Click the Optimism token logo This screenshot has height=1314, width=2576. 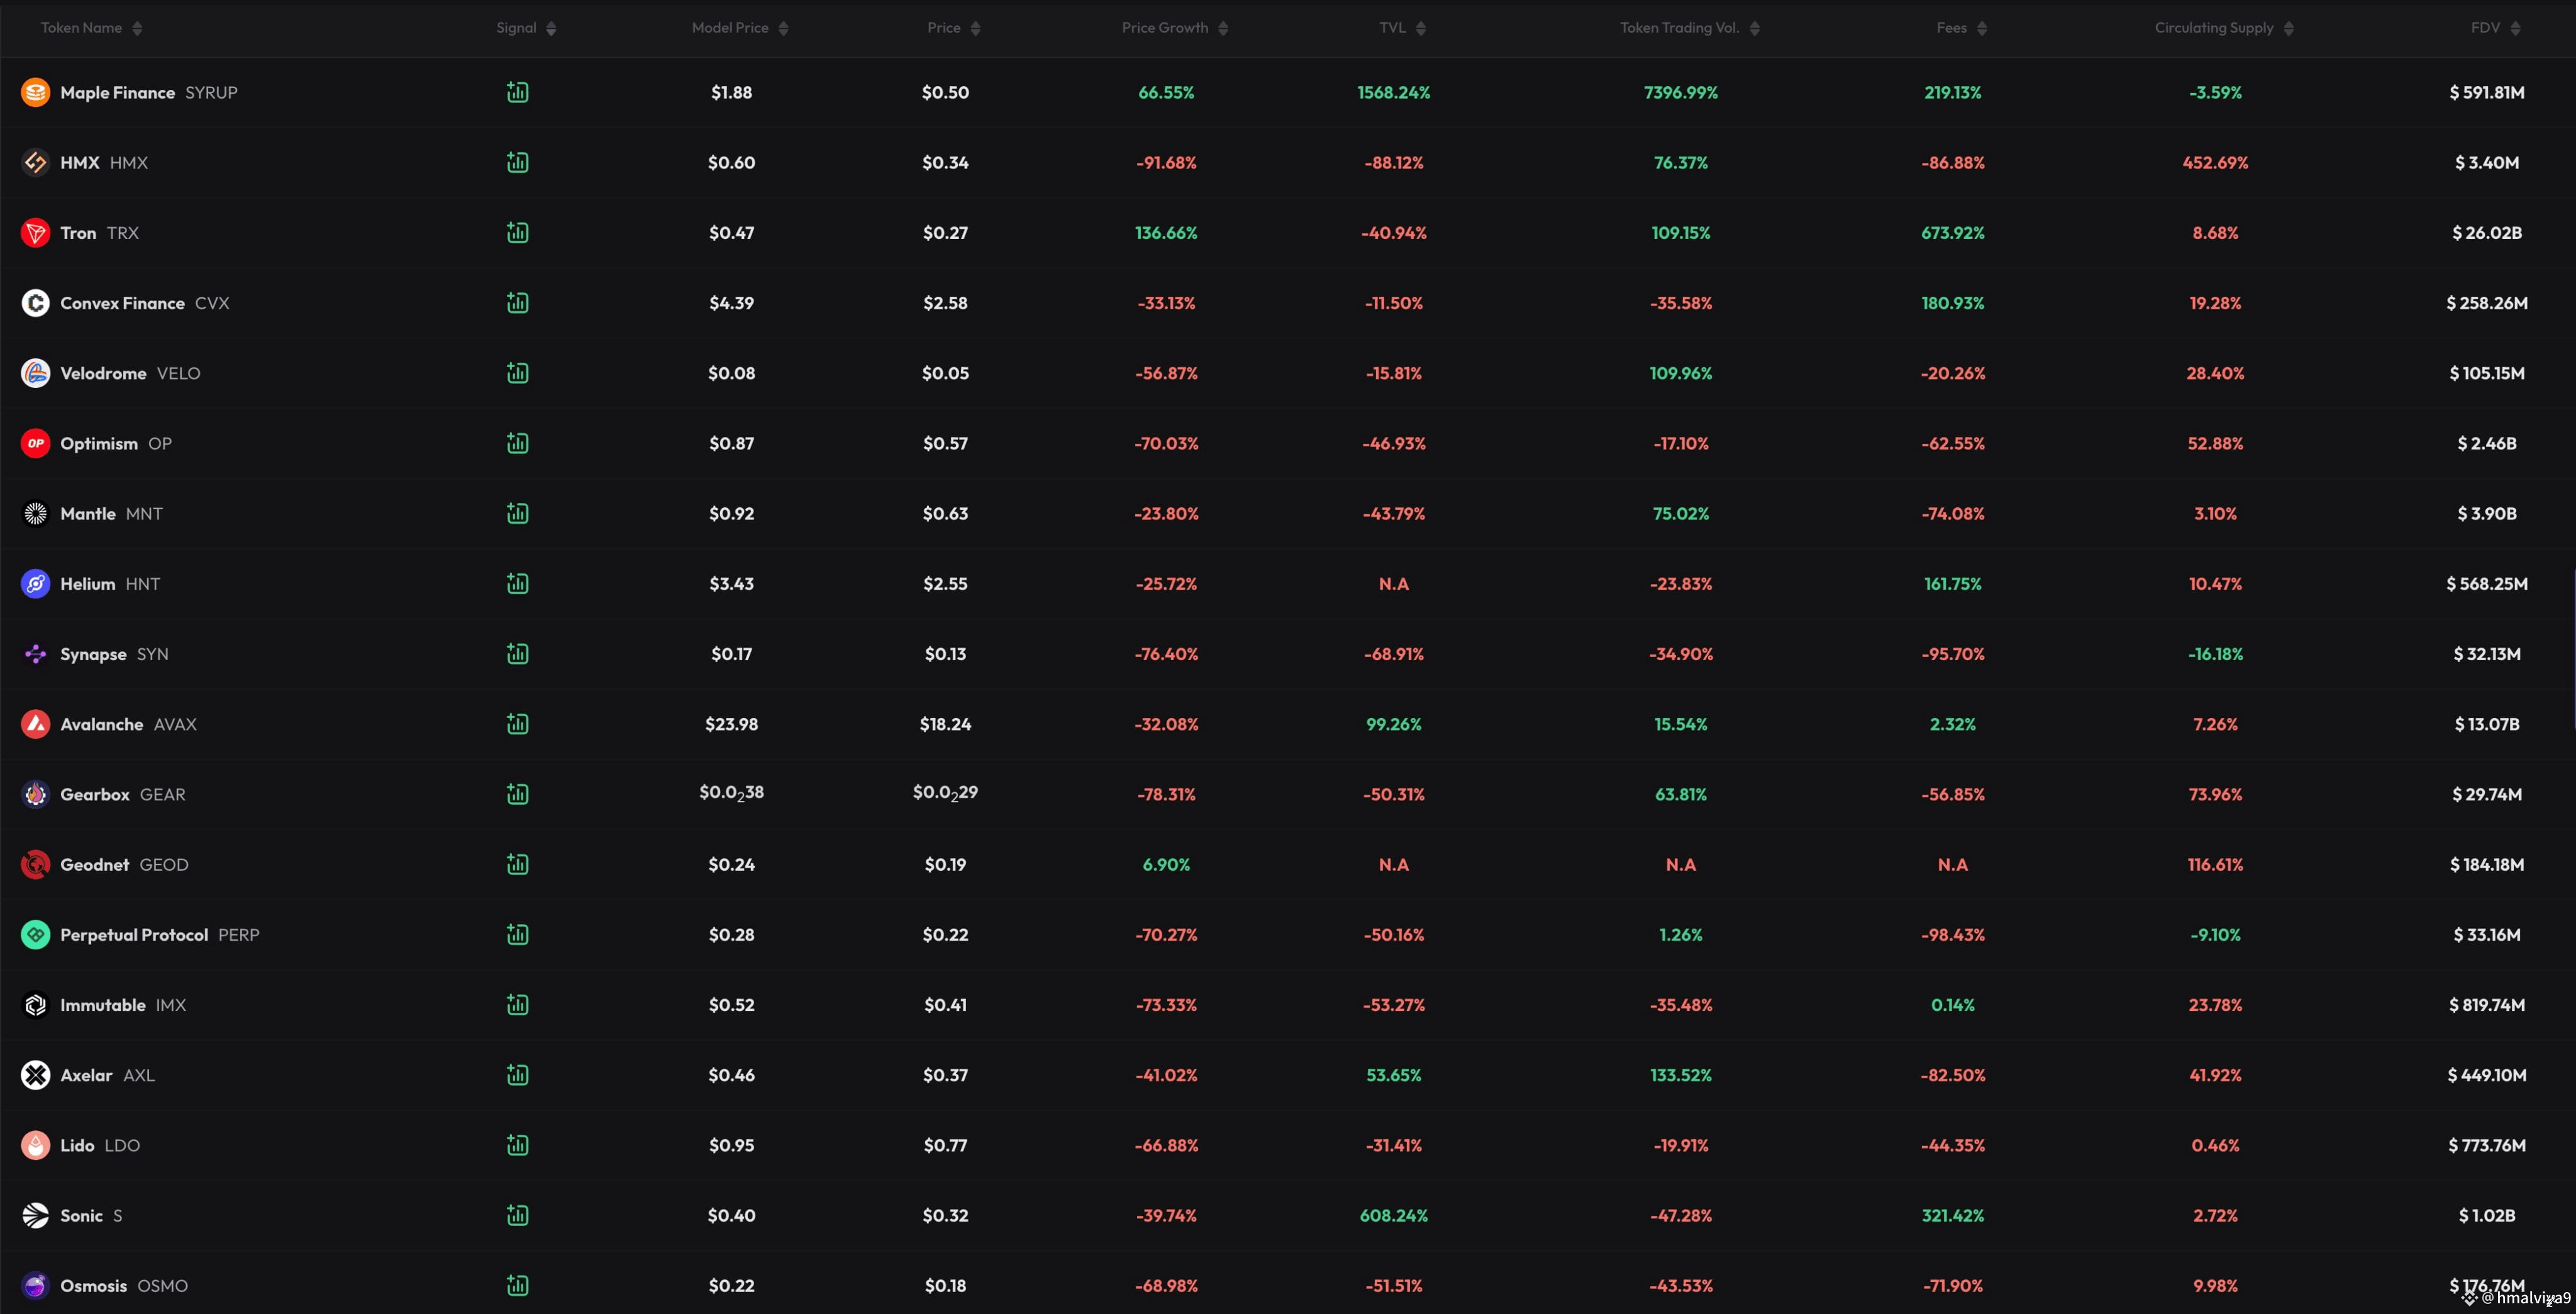coord(36,443)
